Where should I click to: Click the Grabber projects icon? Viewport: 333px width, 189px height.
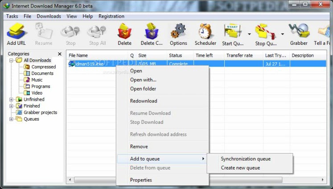(x=19, y=113)
